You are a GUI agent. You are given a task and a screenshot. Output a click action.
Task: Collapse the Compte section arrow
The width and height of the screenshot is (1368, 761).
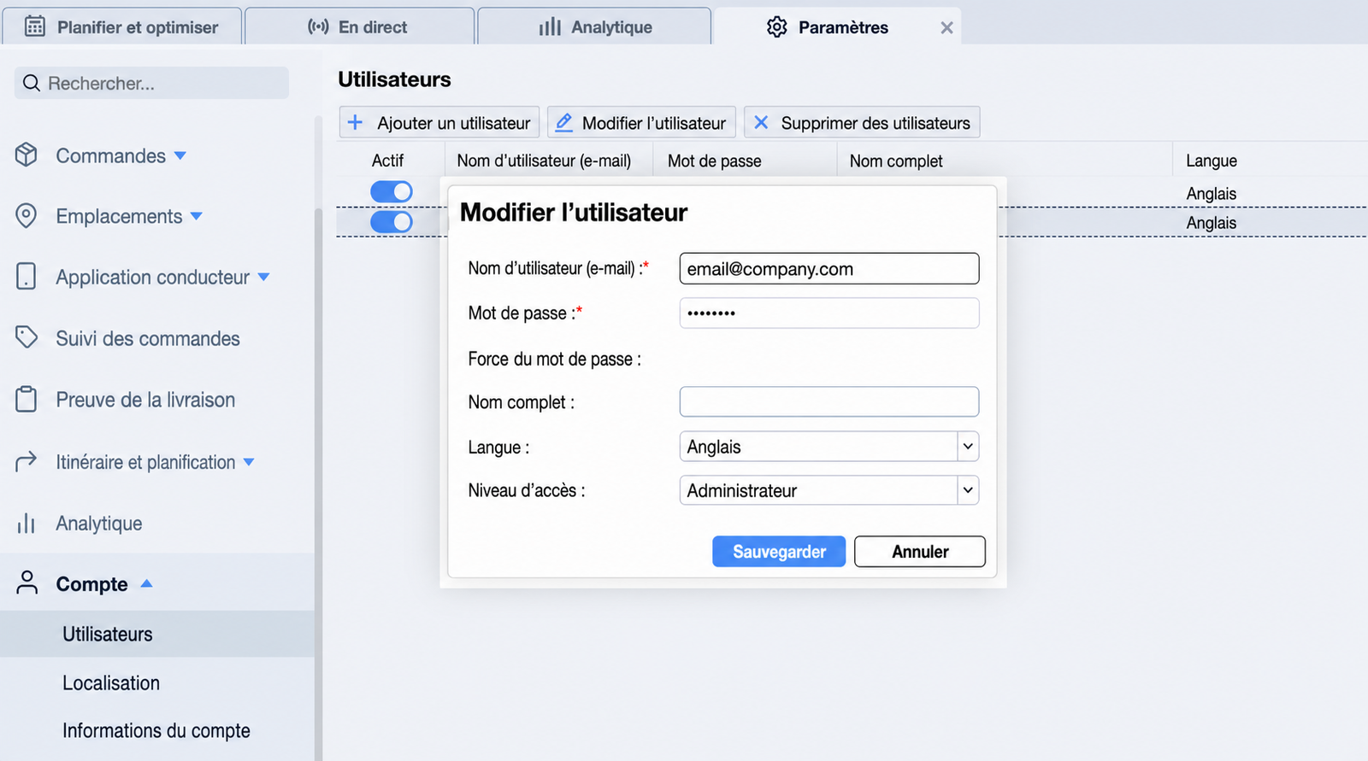point(146,583)
